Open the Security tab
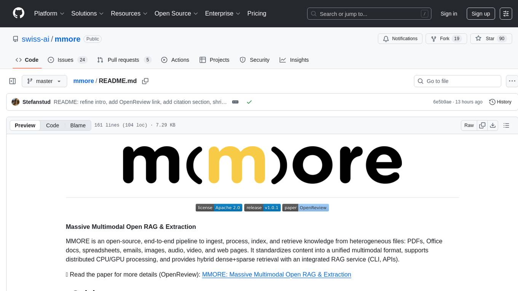Image resolution: width=518 pixels, height=291 pixels. [254, 60]
